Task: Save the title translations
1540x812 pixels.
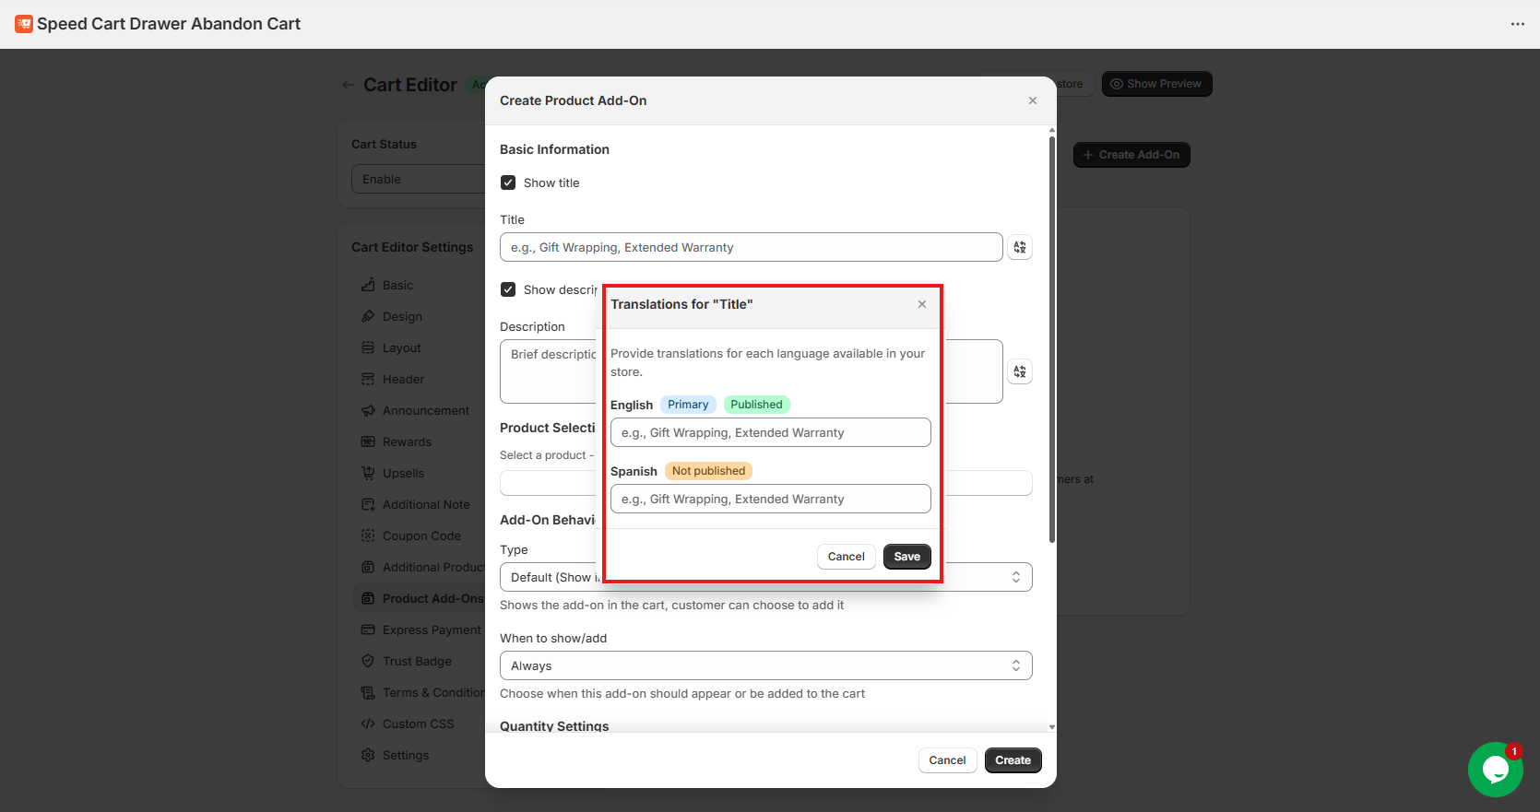Action: pyautogui.click(x=906, y=557)
